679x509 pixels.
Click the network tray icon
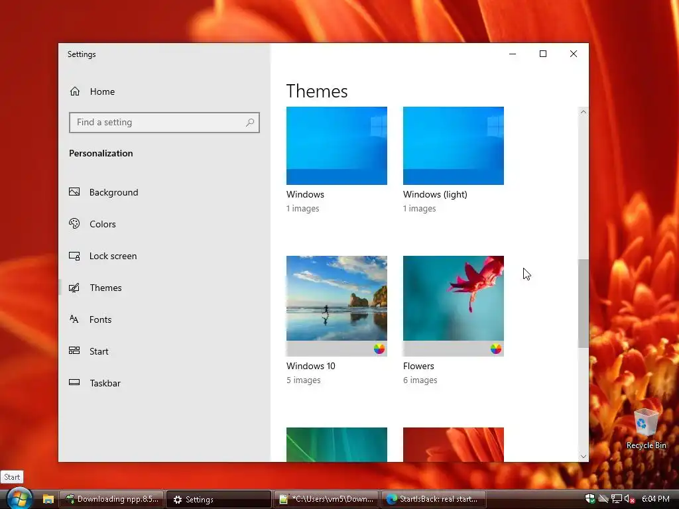pos(617,499)
